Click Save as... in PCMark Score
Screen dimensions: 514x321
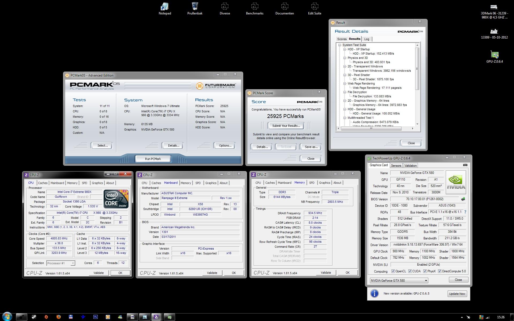click(x=311, y=147)
